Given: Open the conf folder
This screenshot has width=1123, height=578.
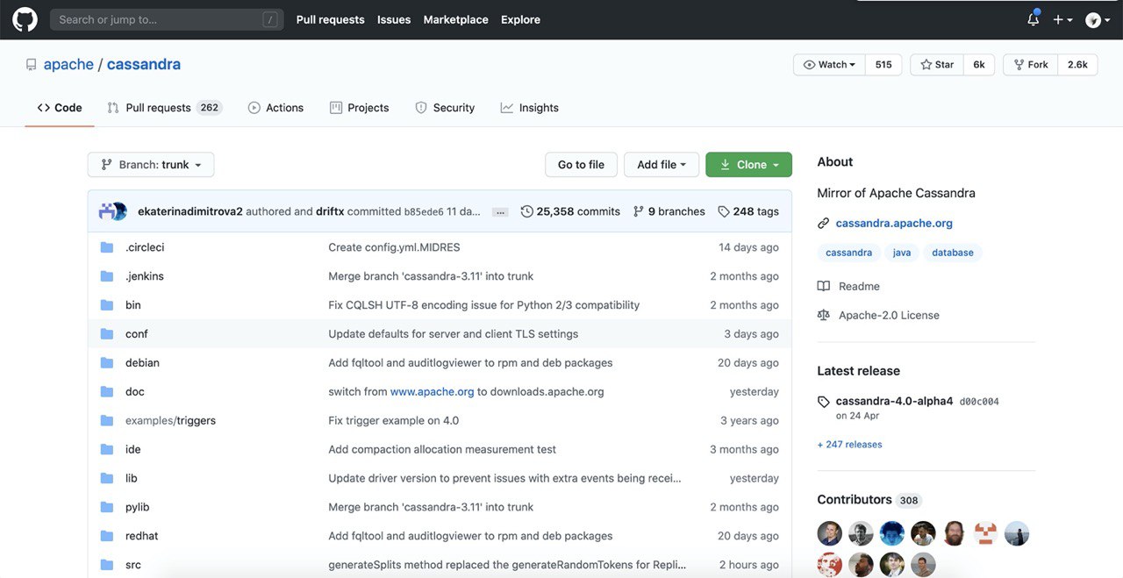Looking at the screenshot, I should pos(137,334).
